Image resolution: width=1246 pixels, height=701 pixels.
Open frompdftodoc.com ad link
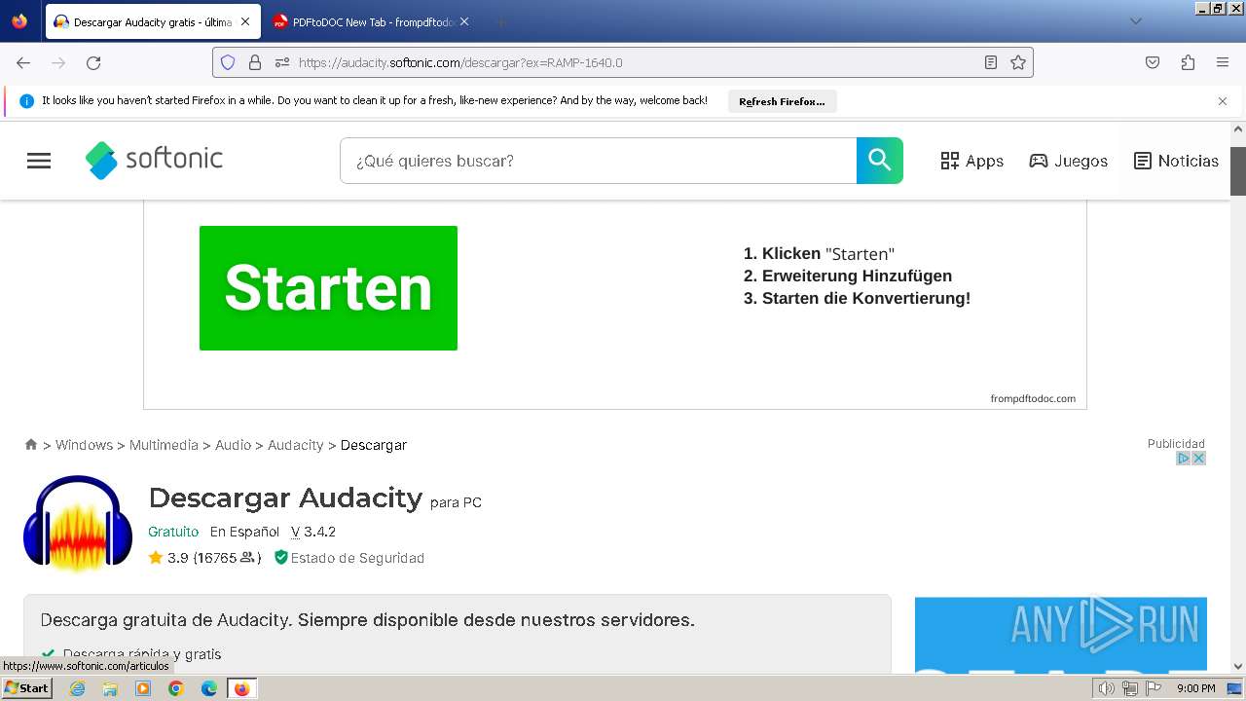pos(1033,398)
